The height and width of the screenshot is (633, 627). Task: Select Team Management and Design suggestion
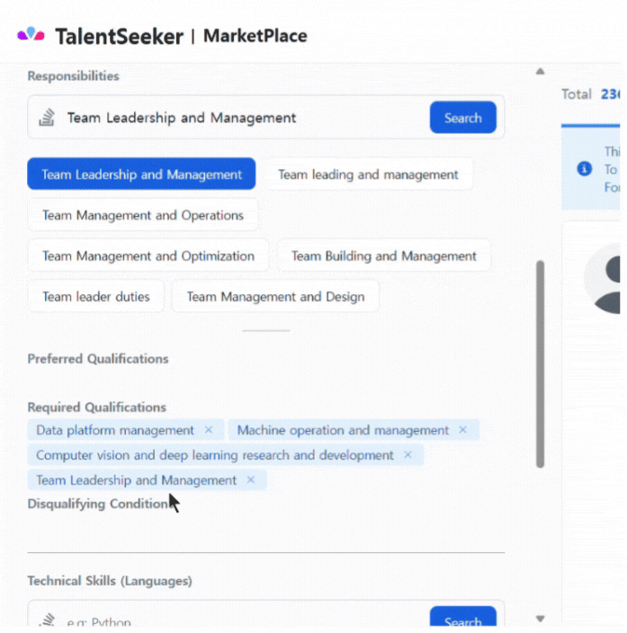tap(275, 297)
